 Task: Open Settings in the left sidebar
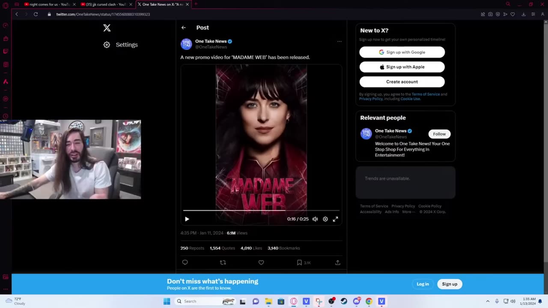[121, 44]
